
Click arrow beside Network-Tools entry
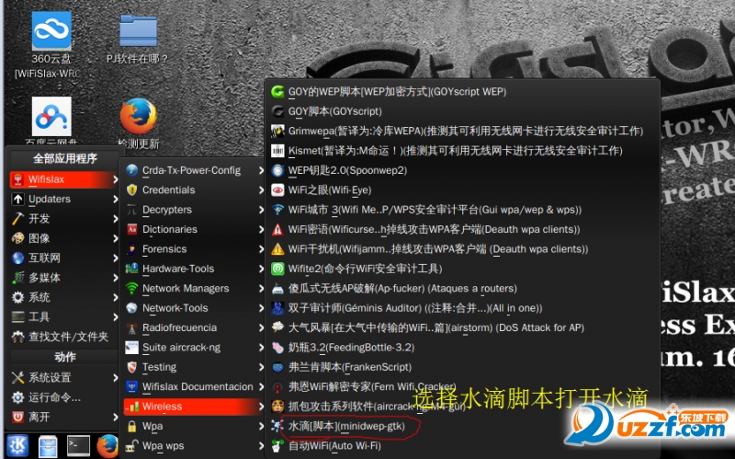(x=261, y=308)
